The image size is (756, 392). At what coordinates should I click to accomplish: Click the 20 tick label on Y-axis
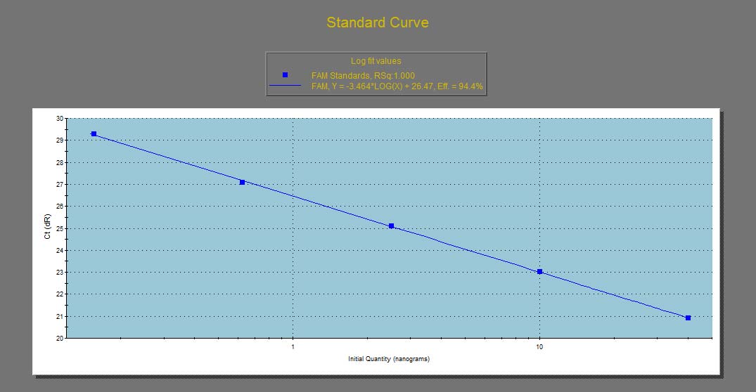coord(59,339)
